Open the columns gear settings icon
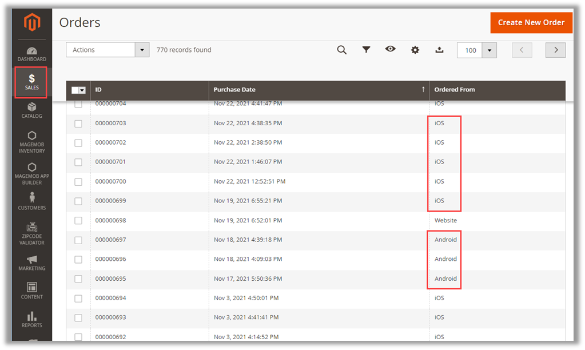The height and width of the screenshot is (350, 585). pos(415,50)
